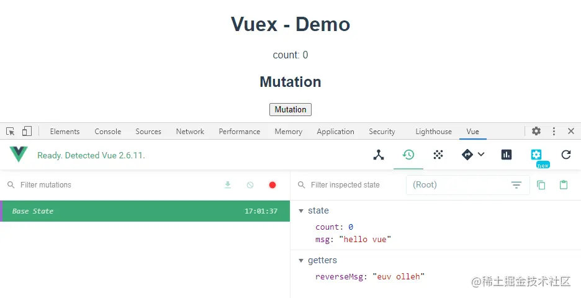Viewport: 581px width, 298px height.
Task: Collapse the state section
Action: click(302, 210)
